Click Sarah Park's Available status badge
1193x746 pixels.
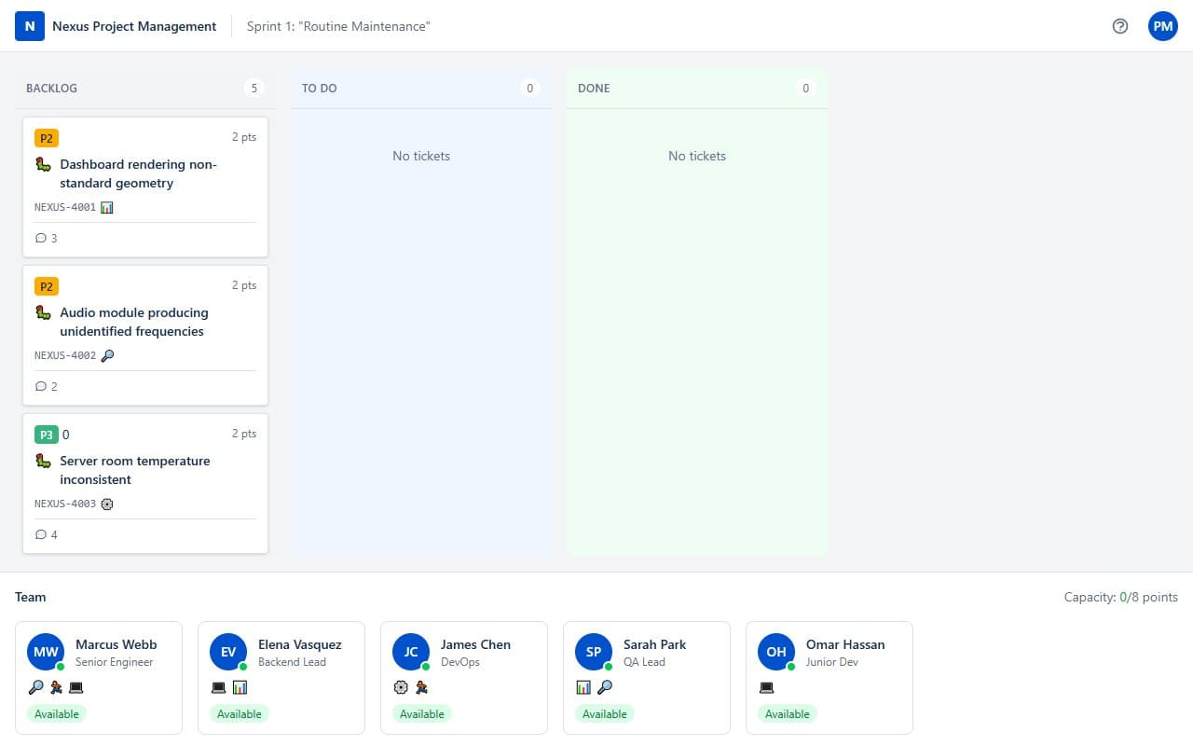pyautogui.click(x=605, y=713)
